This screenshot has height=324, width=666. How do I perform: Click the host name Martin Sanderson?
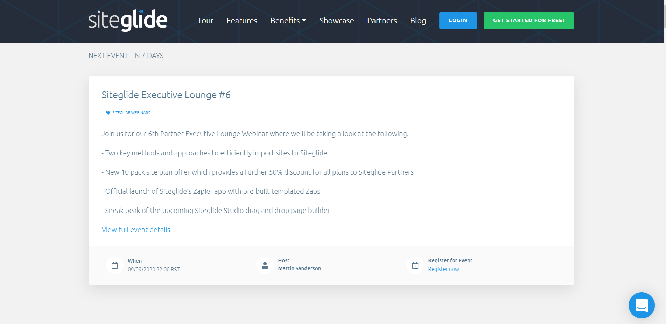tap(300, 268)
